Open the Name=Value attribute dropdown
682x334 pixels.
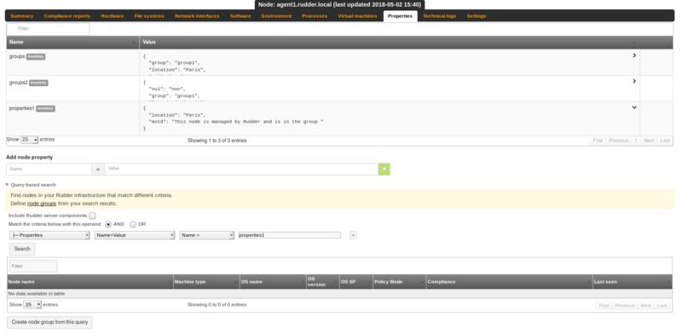click(x=135, y=235)
